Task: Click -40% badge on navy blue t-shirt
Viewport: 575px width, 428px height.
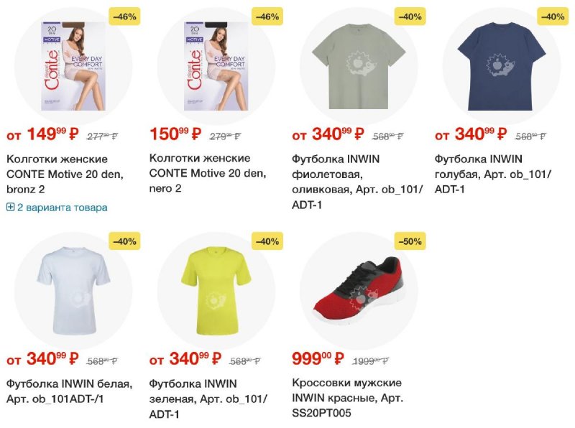Action: pos(553,17)
